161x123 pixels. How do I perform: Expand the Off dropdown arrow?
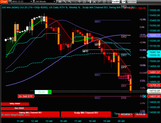[126, 2]
